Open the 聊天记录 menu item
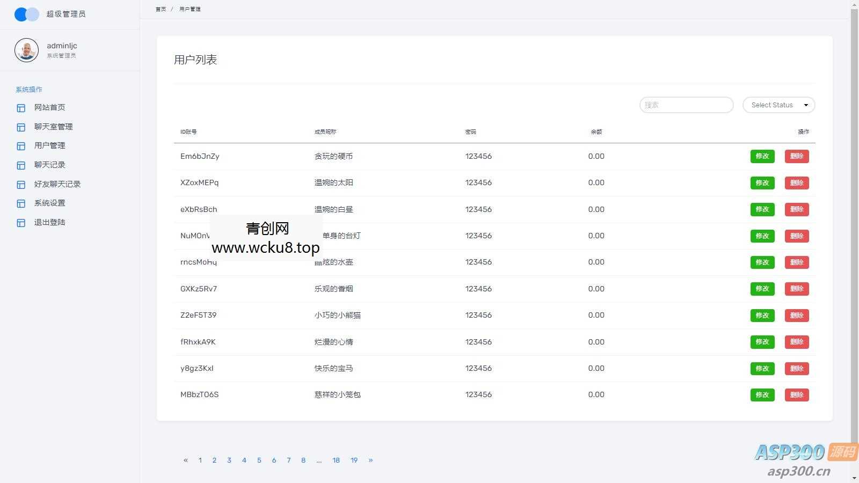Image resolution: width=859 pixels, height=483 pixels. pos(50,165)
